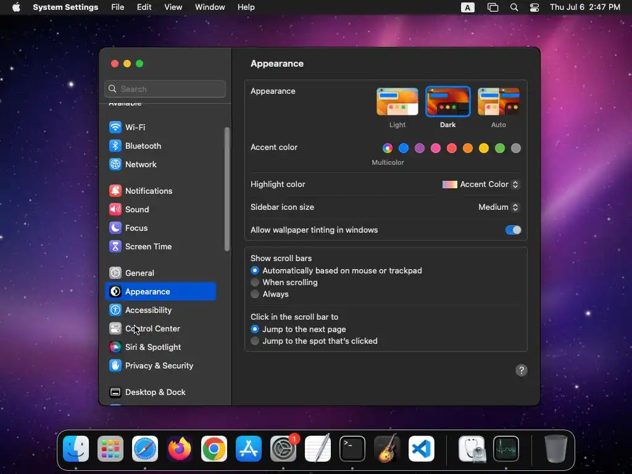Open Focus settings pane

click(x=160, y=228)
